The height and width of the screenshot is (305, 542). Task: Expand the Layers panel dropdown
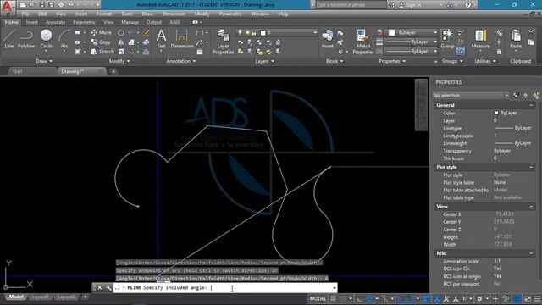(265, 61)
